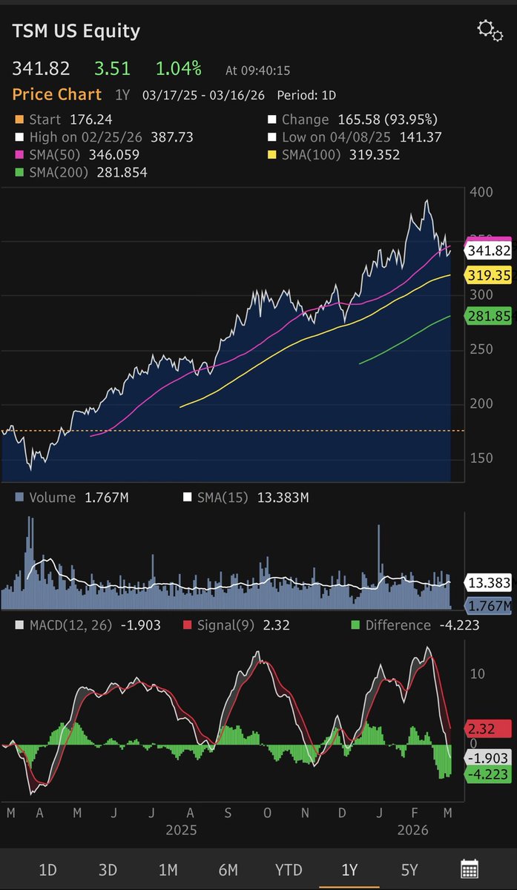Tap the 341.82 price axis tag
Image resolution: width=517 pixels, height=890 pixels.
coord(488,251)
